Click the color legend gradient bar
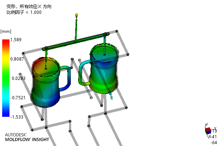This screenshot has height=146, width=219. pos(6,78)
